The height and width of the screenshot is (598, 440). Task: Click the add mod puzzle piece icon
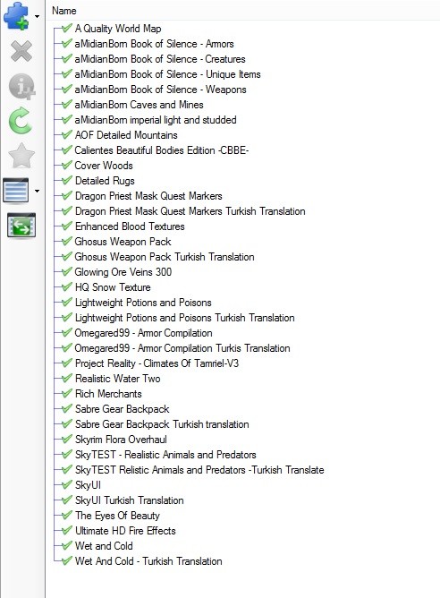point(16,16)
